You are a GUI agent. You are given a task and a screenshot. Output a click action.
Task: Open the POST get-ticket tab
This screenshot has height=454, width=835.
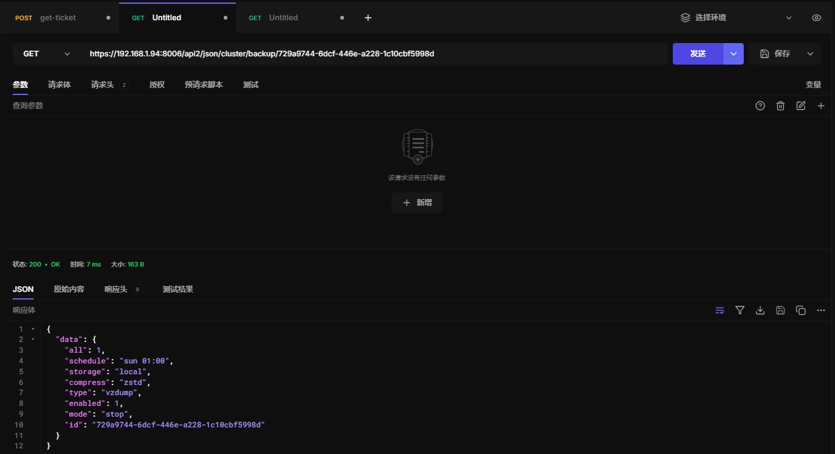(x=57, y=18)
